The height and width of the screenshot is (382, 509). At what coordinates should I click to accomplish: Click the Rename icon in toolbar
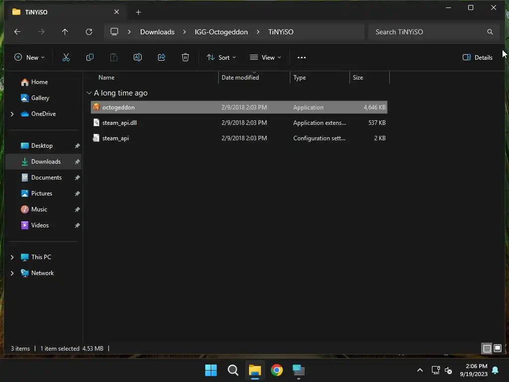pos(138,58)
